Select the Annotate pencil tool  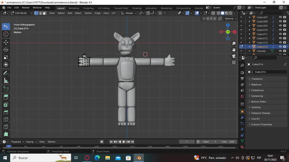coord(6,73)
